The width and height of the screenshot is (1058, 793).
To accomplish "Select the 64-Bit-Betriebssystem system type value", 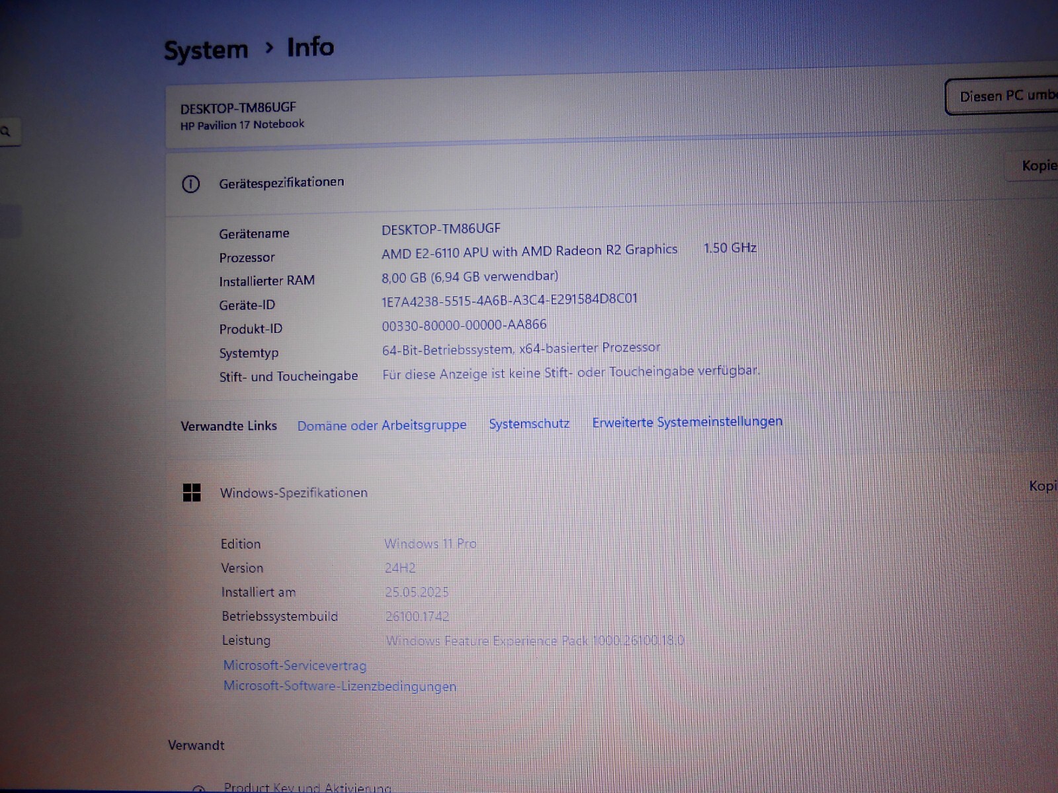I will (521, 348).
